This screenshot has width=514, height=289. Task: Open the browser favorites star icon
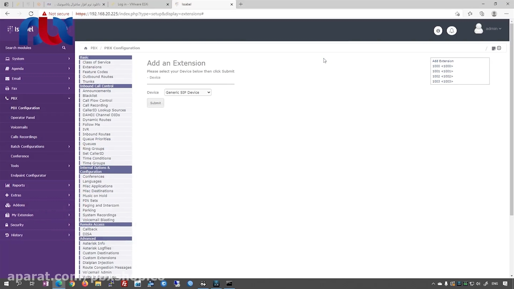pos(470,14)
